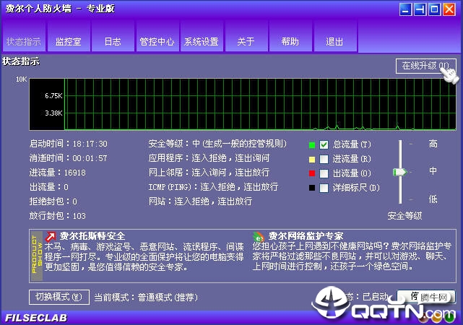Click the 在线升级 button
The image size is (463, 325).
click(425, 66)
